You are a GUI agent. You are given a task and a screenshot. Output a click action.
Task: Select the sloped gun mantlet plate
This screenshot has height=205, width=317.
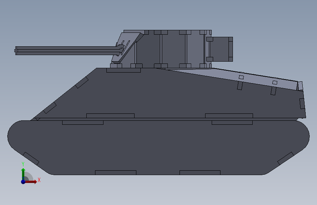tap(127, 47)
